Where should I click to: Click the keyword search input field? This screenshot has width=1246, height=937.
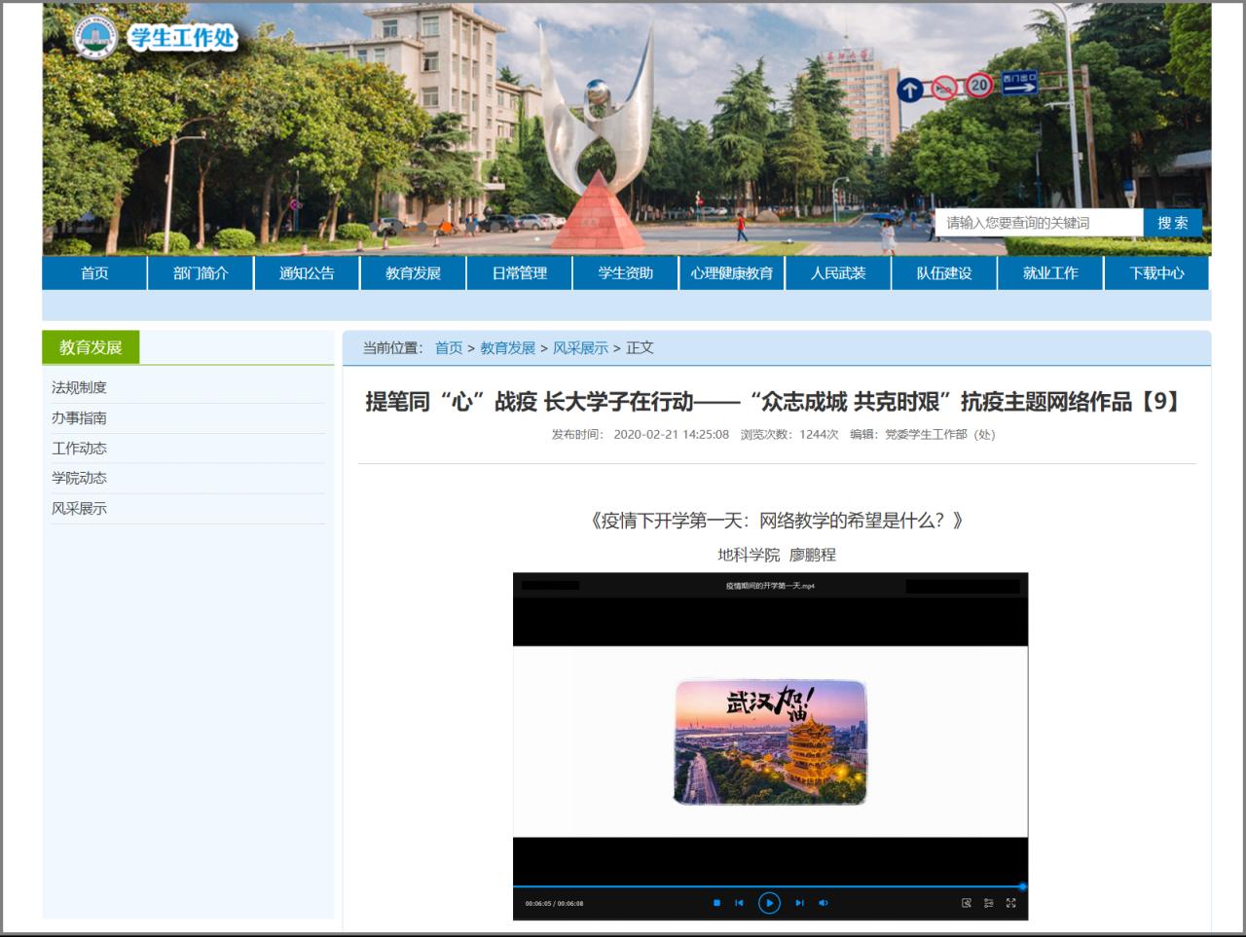pyautogui.click(x=1038, y=223)
